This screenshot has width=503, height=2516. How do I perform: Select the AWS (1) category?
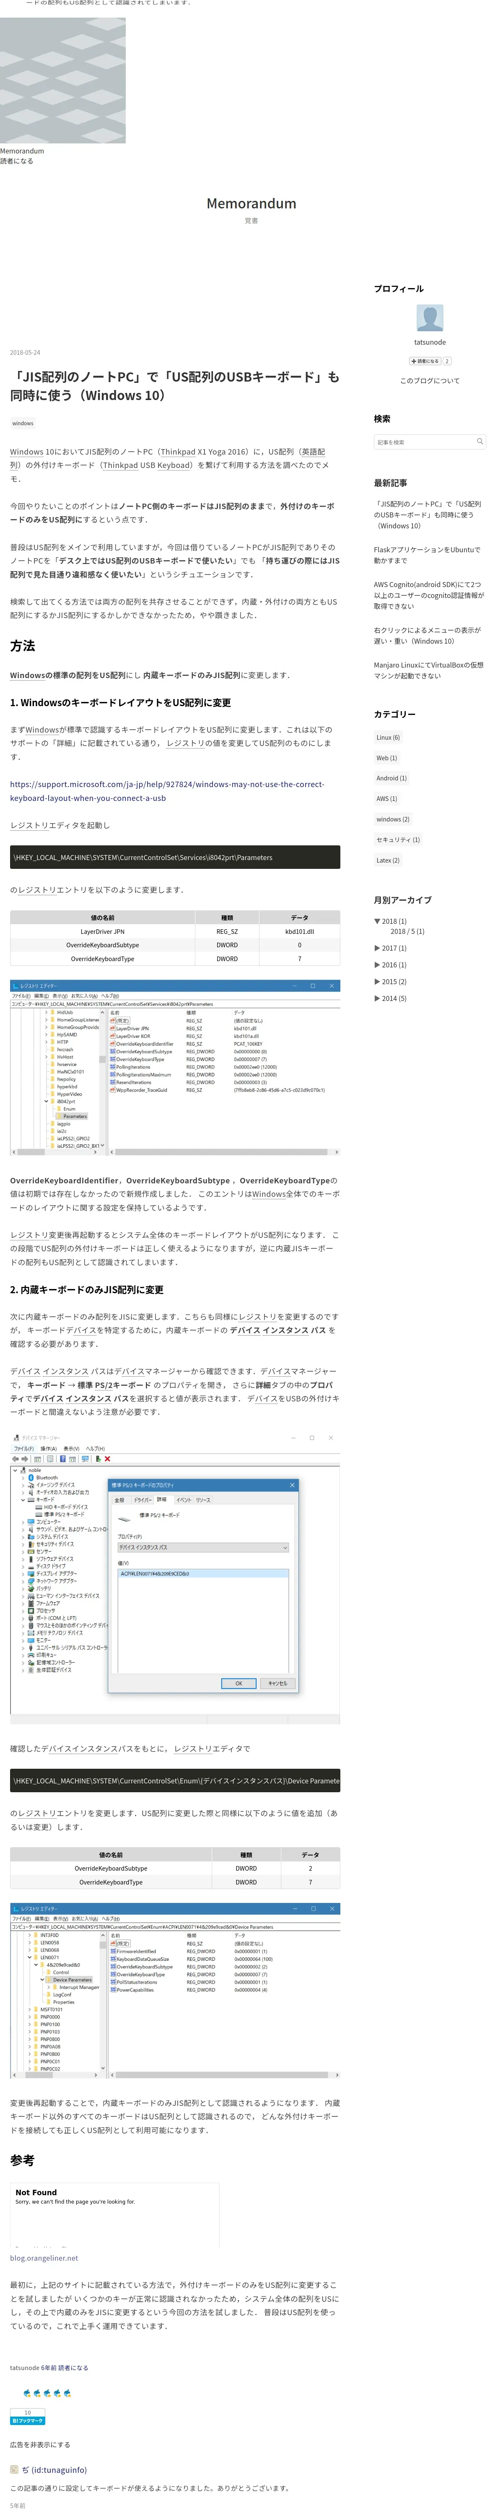point(387,799)
